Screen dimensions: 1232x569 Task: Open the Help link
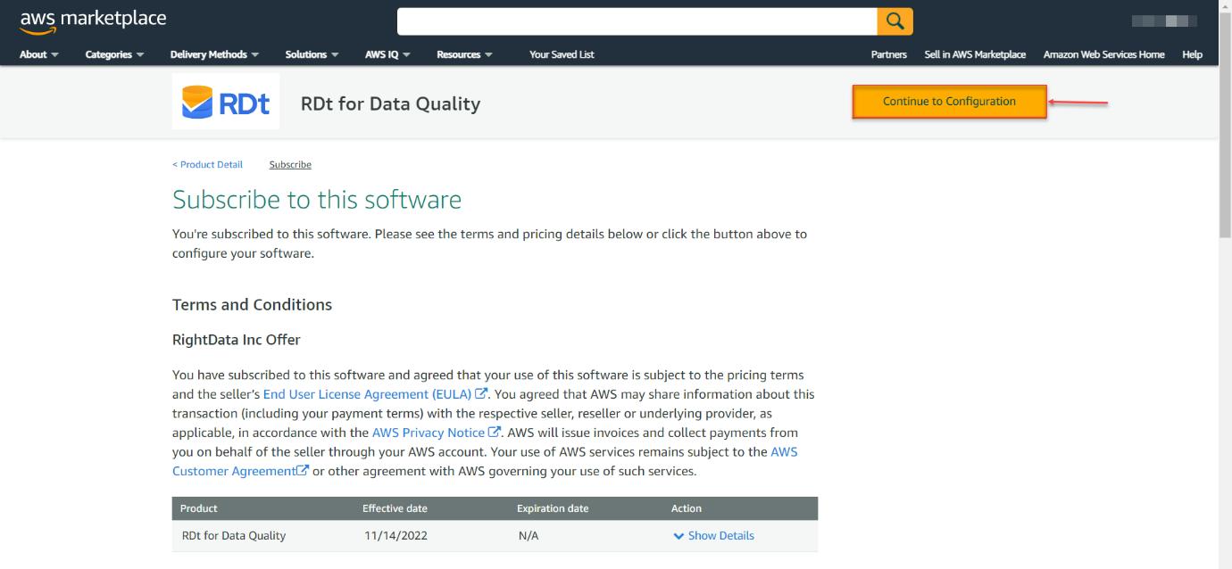1192,54
